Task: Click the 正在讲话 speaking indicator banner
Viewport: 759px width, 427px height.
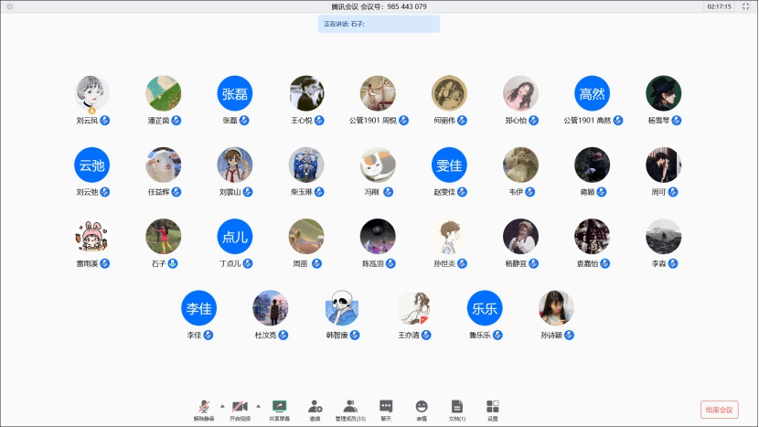Action: [379, 24]
